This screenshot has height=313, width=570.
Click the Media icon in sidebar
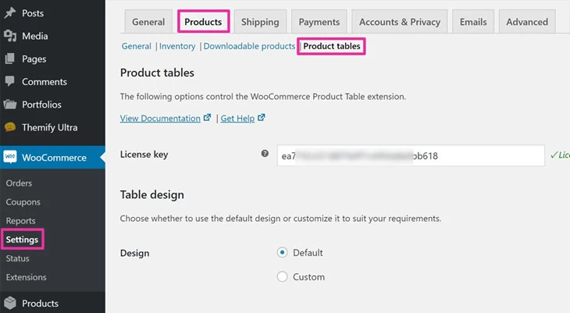pos(10,36)
